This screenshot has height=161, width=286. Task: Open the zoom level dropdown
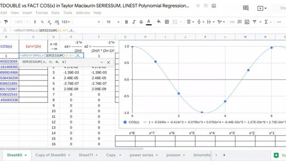(21, 22)
